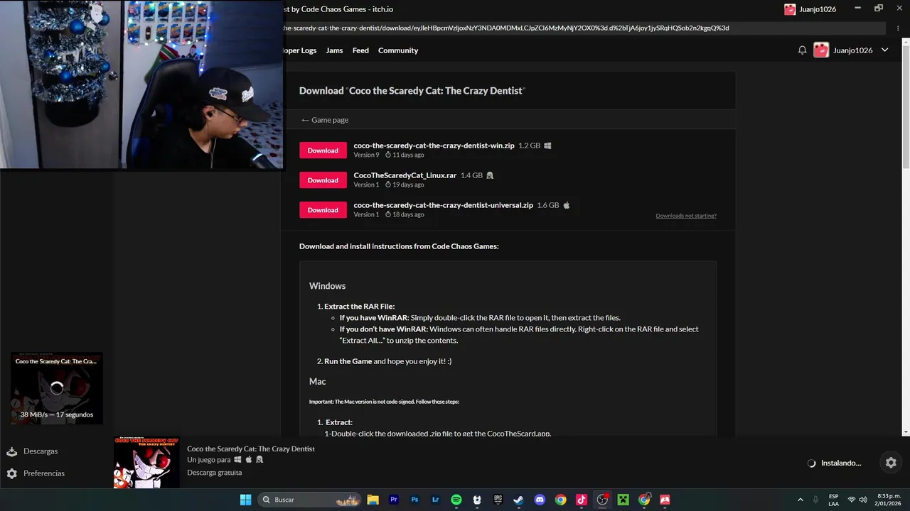The width and height of the screenshot is (910, 511).
Task: Click the Descargas download tray icon
Action: 11,451
